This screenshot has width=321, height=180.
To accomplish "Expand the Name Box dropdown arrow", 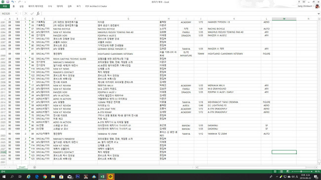I will pos(16,13).
